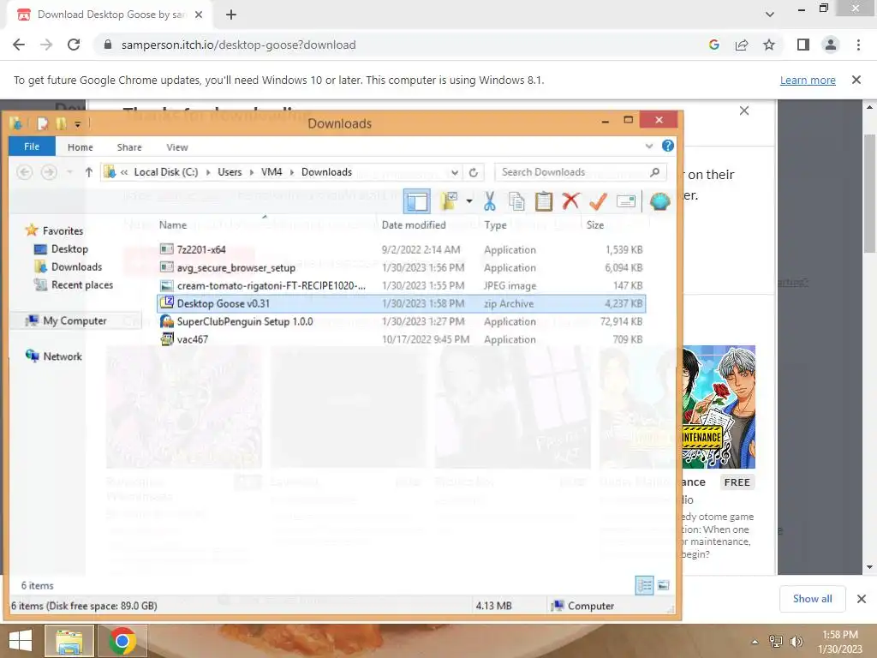This screenshot has width=877, height=658.
Task: Select Network in navigation pane
Action: (x=54, y=356)
